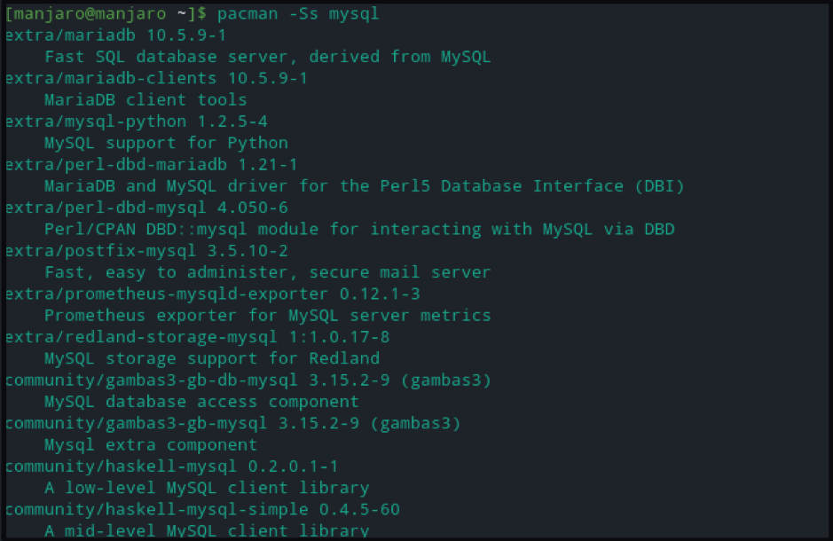Image resolution: width=833 pixels, height=541 pixels.
Task: Click the extra/redland-storage-mysql package entry
Action: pos(198,337)
